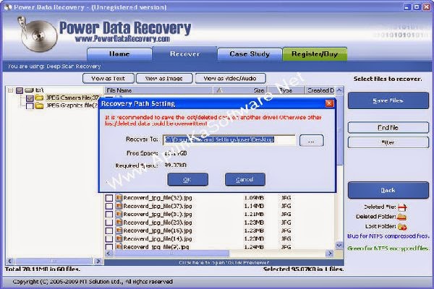Minimize the Power Data Recovery window
Screen dimensions: 434x289
(407, 7)
